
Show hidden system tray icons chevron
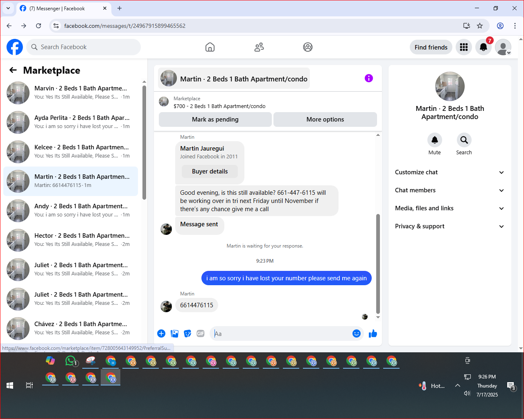[458, 385]
